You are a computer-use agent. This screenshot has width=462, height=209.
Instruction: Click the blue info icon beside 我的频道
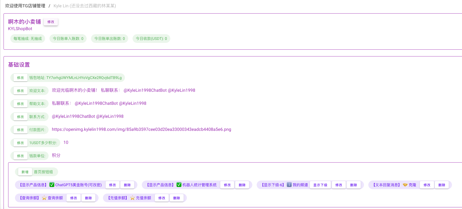tap(289, 185)
